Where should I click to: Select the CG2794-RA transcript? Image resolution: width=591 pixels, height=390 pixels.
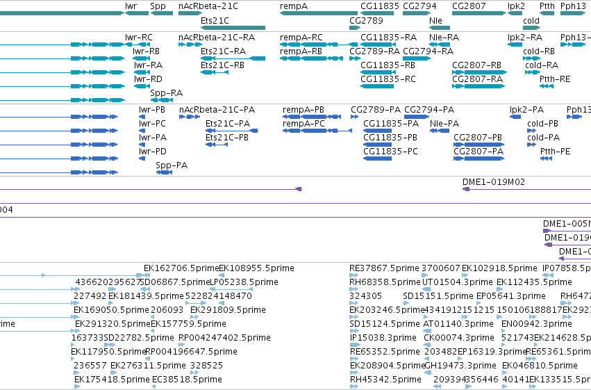point(417,58)
